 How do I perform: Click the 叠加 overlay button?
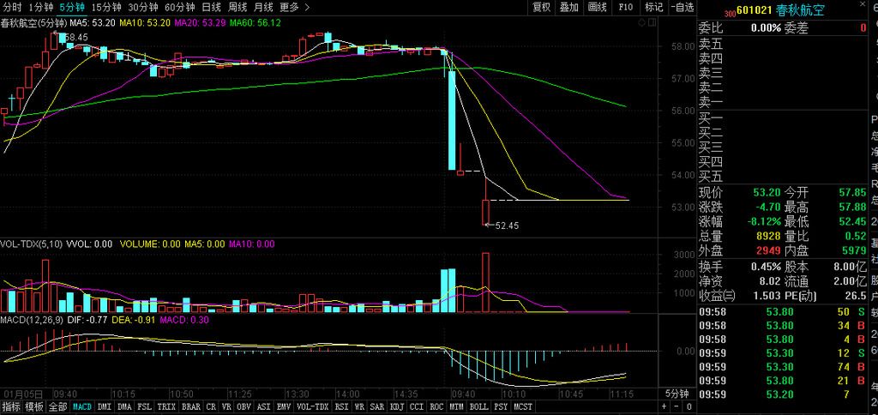(569, 8)
